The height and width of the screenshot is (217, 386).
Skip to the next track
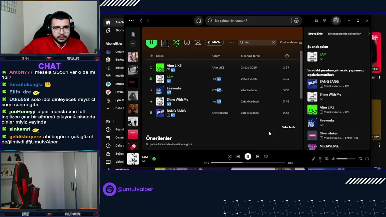(x=258, y=156)
